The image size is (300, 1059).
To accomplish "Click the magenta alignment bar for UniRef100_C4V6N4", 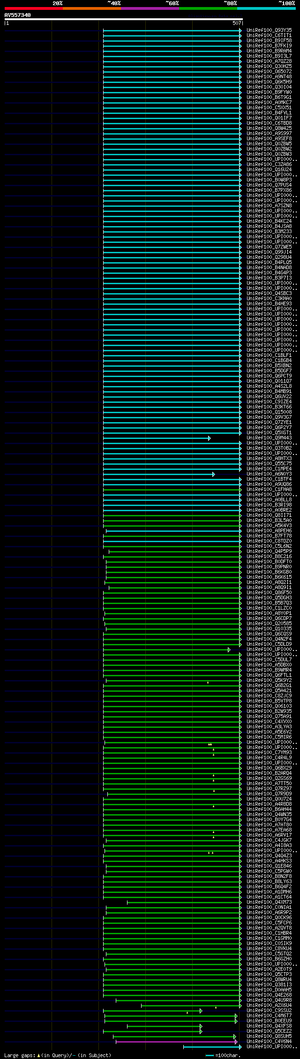I will tap(176, 1042).
